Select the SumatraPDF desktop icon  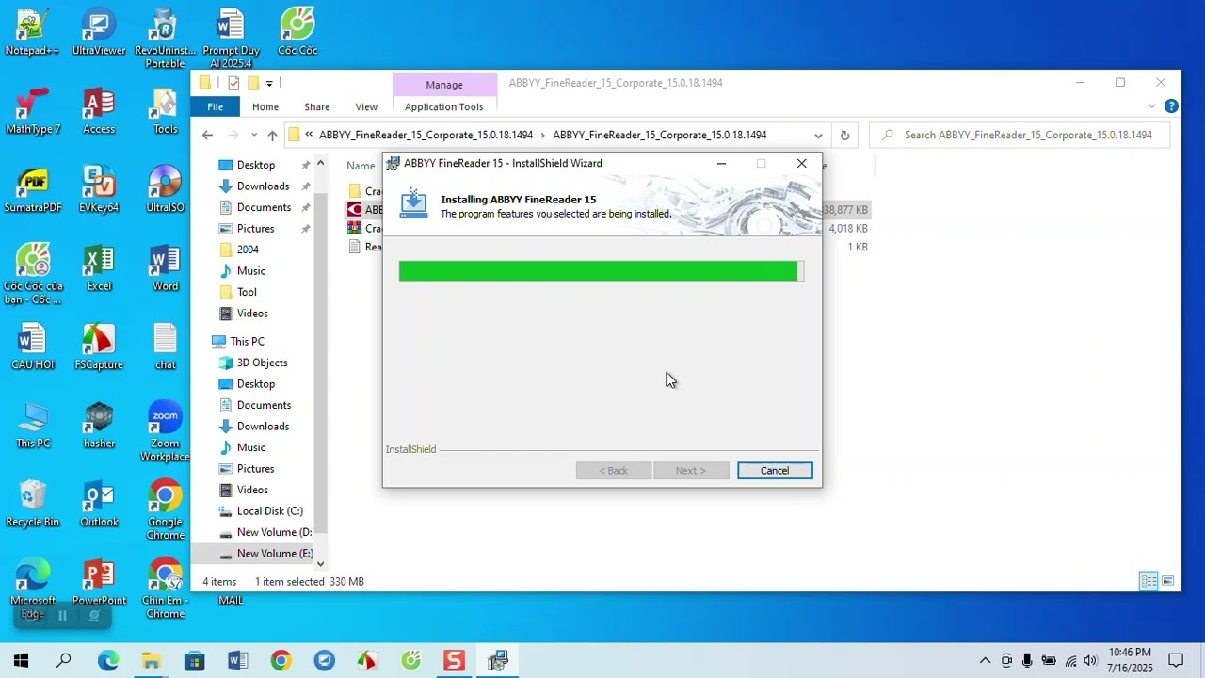[x=33, y=191]
